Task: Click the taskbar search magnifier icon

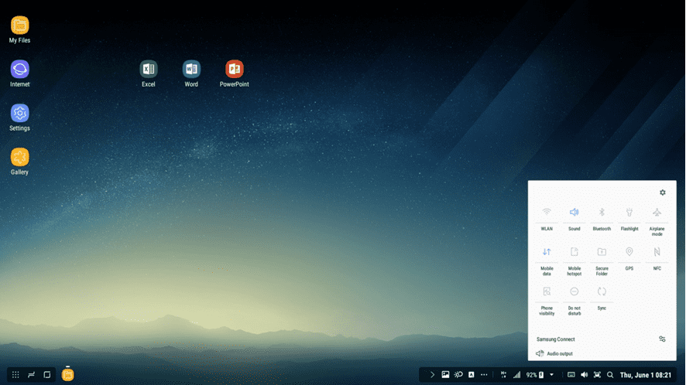Action: click(610, 375)
